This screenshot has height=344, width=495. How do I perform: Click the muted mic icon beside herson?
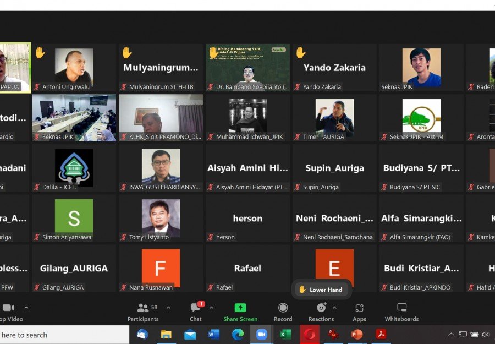[x=211, y=237]
